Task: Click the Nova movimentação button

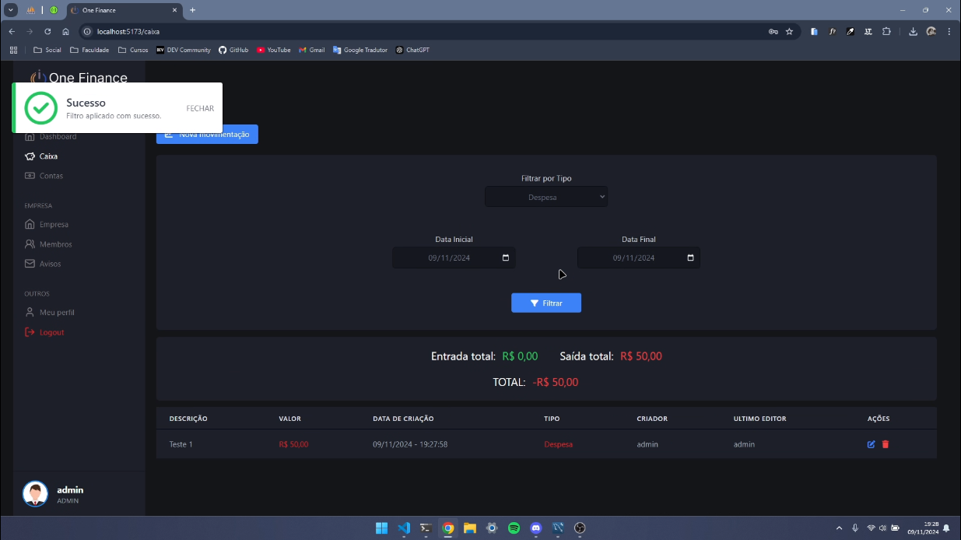Action: tap(207, 135)
